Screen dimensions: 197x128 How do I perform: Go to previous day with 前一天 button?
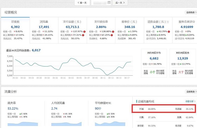click(82, 3)
